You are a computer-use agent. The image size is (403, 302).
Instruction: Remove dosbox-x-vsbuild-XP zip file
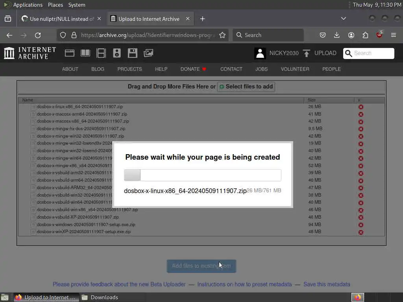[x=361, y=217]
